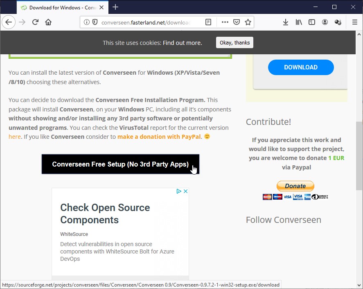The height and width of the screenshot is (289, 363).
Task: Maximize the Firefox window
Action: 334,7
